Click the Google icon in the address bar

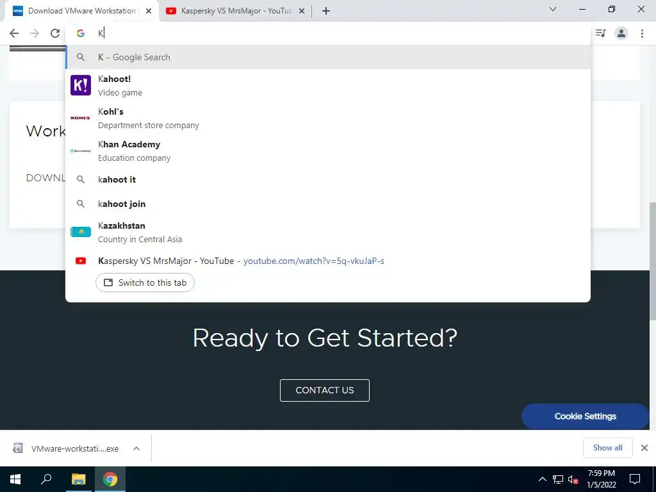click(81, 33)
